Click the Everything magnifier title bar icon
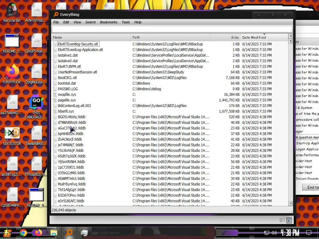The height and width of the screenshot is (239, 319). (x=56, y=14)
